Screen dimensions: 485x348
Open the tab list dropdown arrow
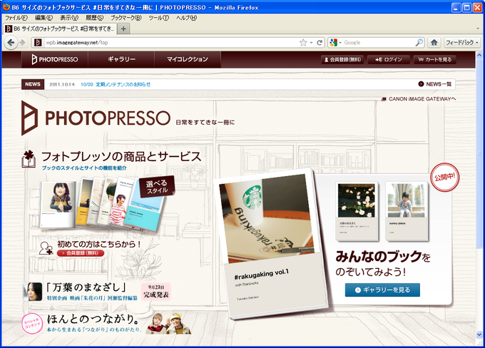click(478, 29)
